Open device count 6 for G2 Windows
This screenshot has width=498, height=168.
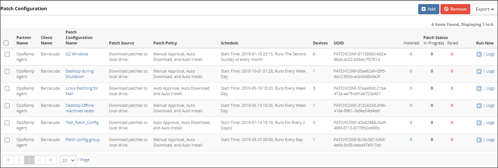point(314,54)
